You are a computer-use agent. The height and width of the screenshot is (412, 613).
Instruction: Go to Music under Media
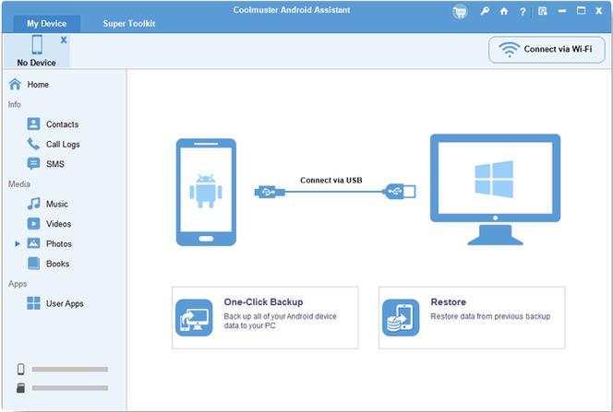(56, 204)
